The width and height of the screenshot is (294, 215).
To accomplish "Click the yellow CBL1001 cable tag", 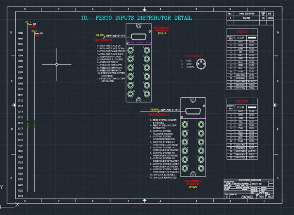I will [101, 36].
